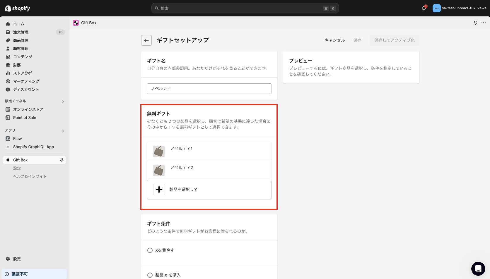Click the back arrow to leave ギフトセットアップ

click(x=146, y=40)
